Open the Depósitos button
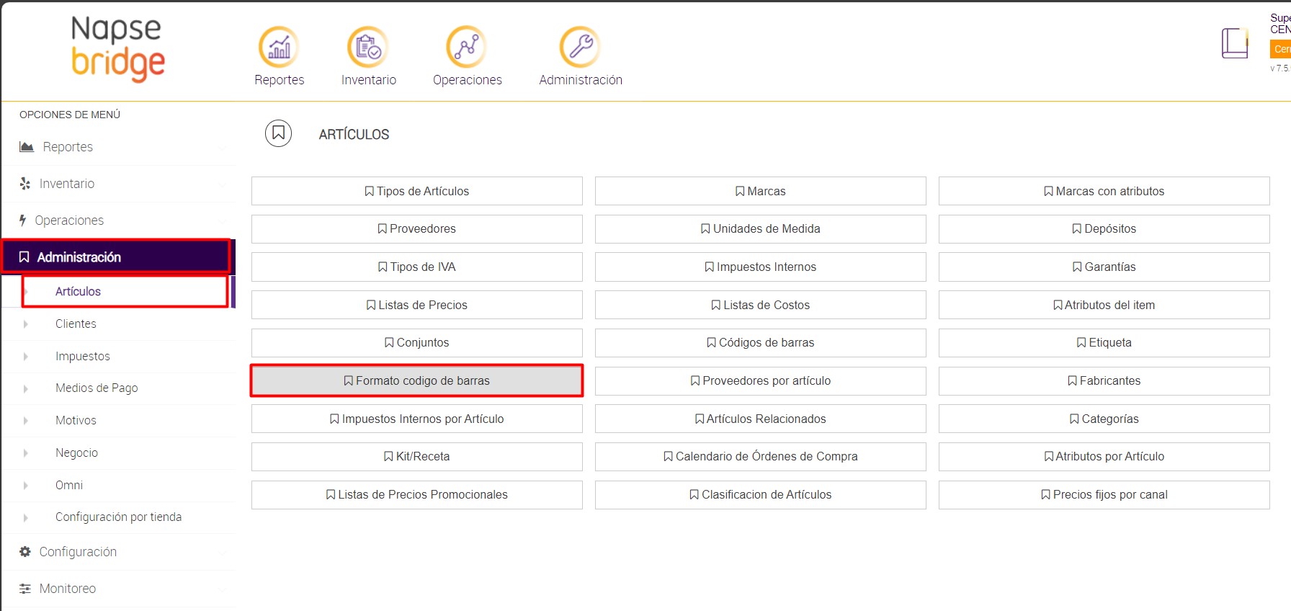This screenshot has width=1291, height=611. 1104,228
